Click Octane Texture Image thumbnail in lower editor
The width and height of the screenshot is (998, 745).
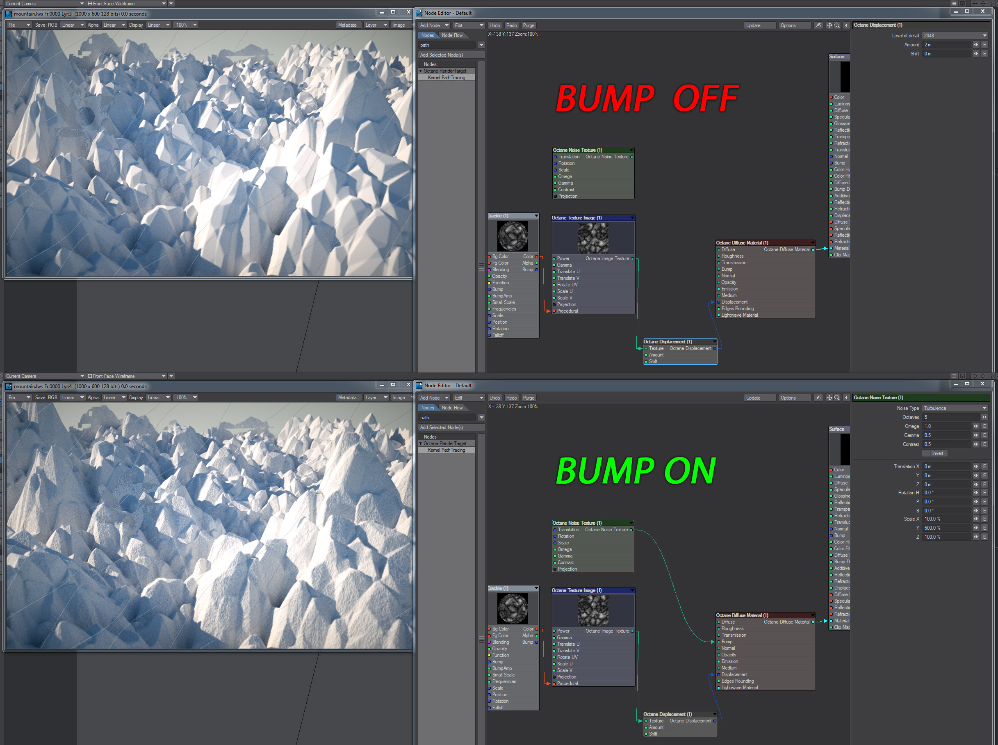[x=593, y=610]
